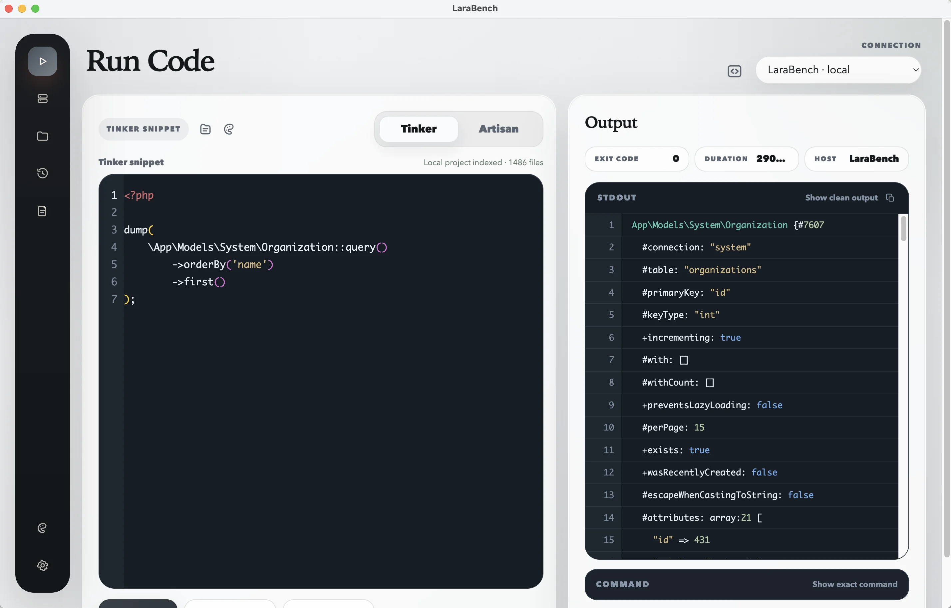Click output line '+wasRecentlyCreated: false'

(709, 472)
